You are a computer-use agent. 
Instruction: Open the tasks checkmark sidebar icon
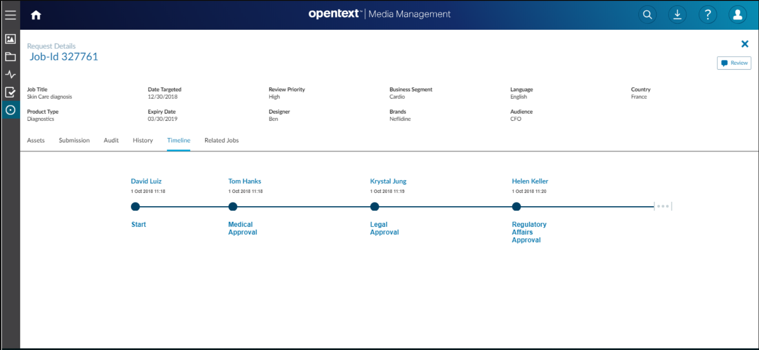[11, 92]
